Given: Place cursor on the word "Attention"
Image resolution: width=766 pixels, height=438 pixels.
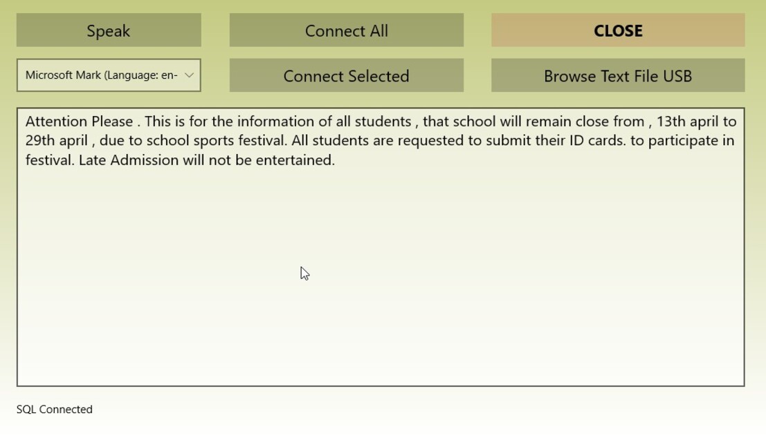Looking at the screenshot, I should 56,122.
